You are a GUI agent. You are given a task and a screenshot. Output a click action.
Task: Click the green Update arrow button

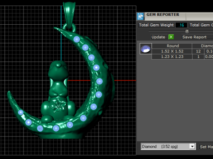[x=171, y=37]
